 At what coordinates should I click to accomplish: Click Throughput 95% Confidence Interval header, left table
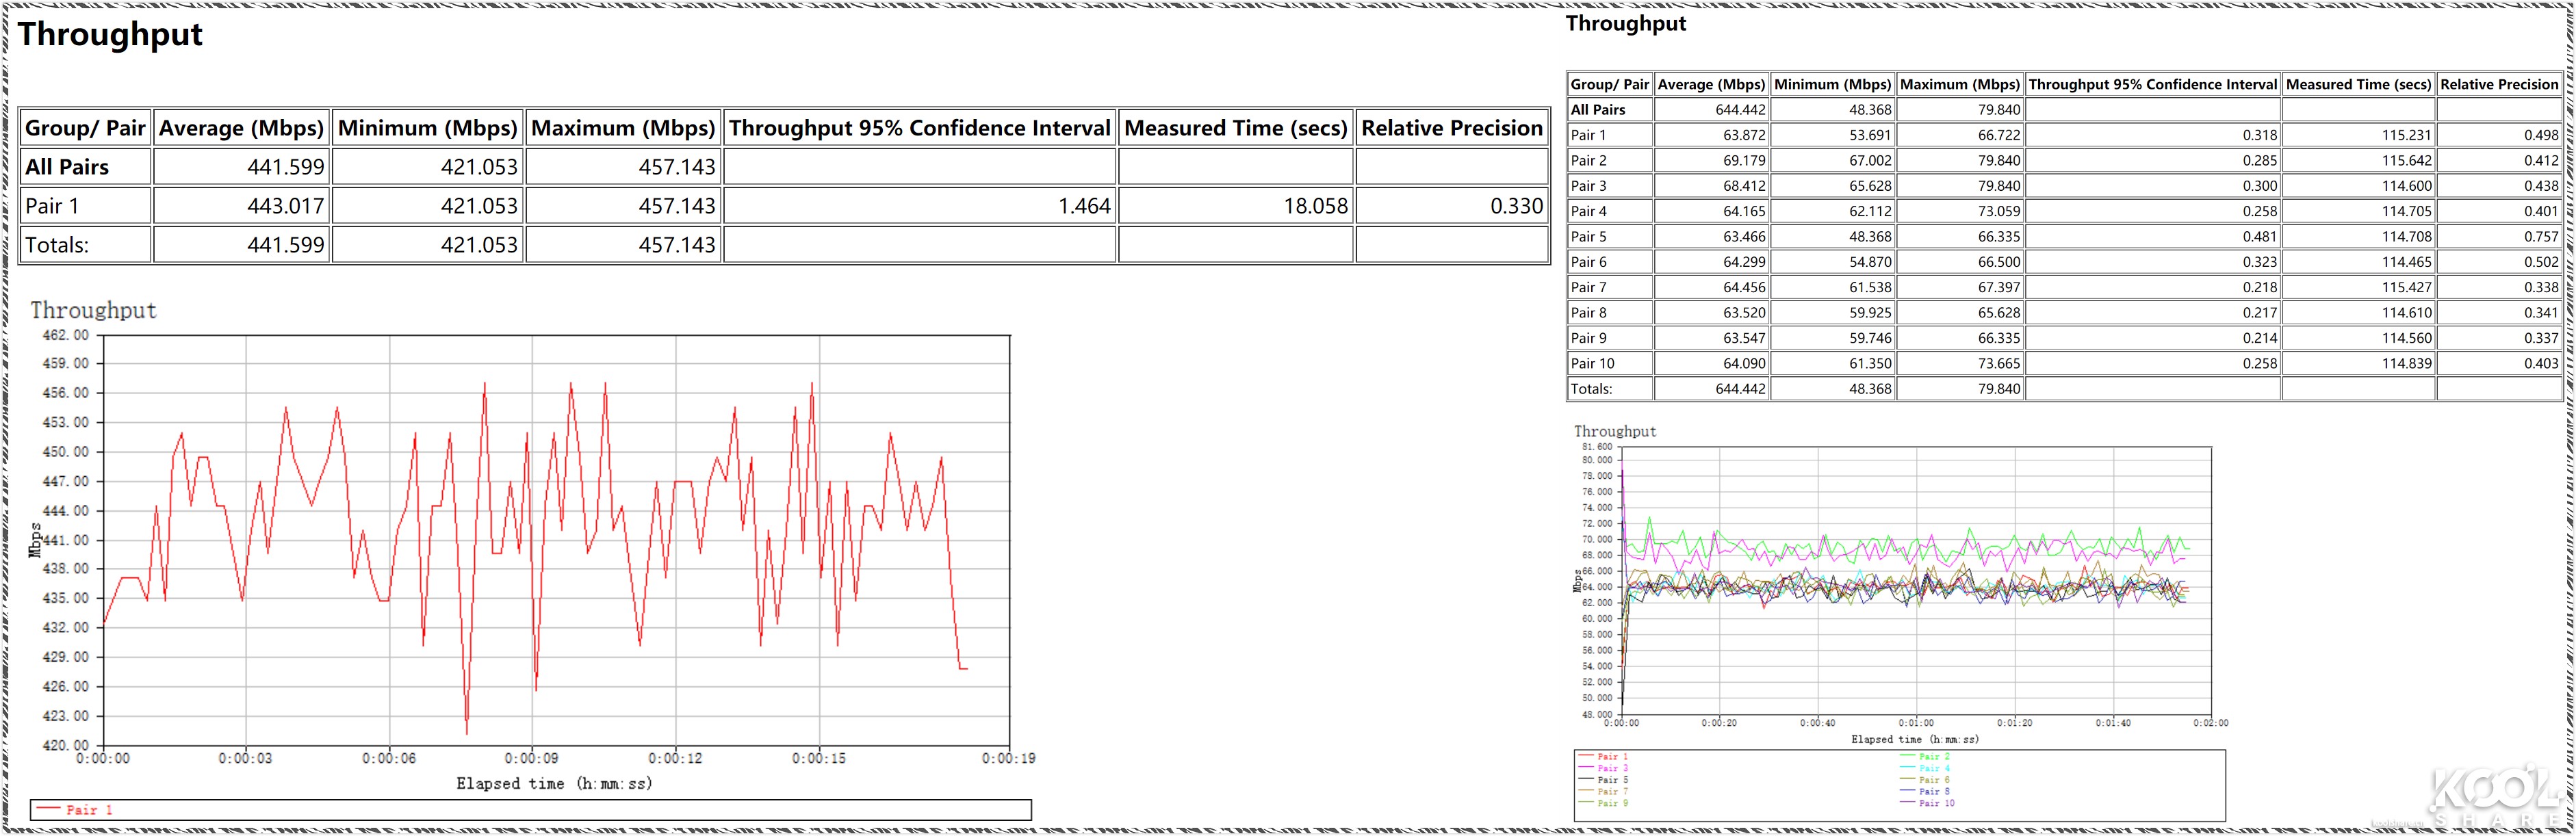919,128
